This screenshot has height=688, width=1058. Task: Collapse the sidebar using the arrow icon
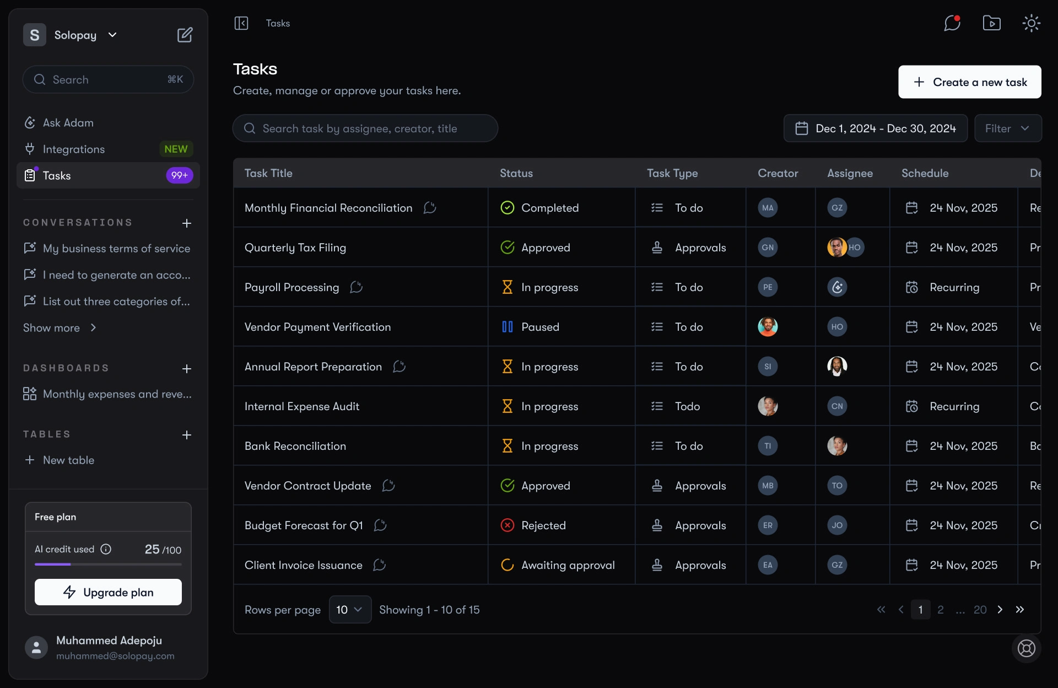[241, 23]
